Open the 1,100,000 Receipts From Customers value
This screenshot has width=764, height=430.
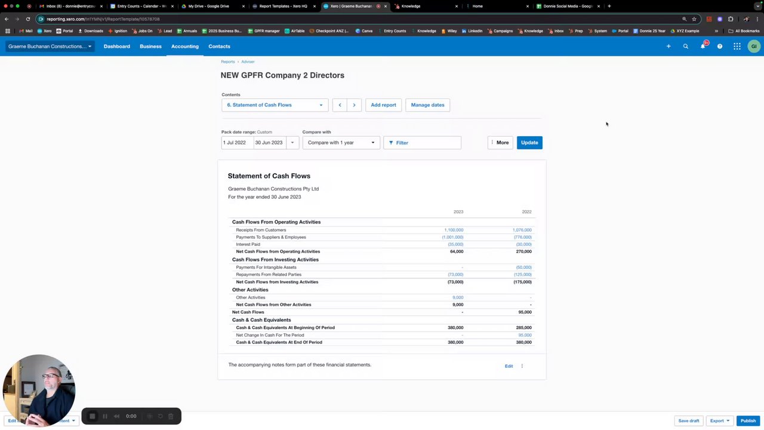(x=454, y=230)
